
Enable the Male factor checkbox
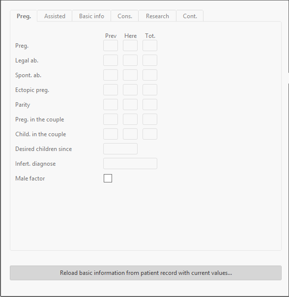coord(108,178)
